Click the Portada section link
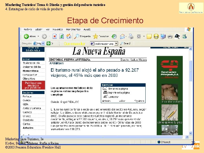The height and width of the screenshot is (153, 204). 27,96
